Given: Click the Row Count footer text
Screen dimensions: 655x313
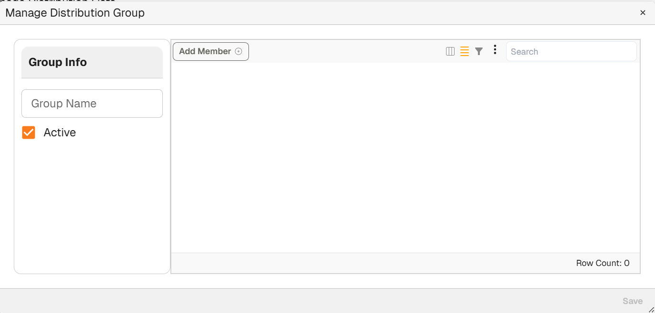Looking at the screenshot, I should [x=602, y=263].
